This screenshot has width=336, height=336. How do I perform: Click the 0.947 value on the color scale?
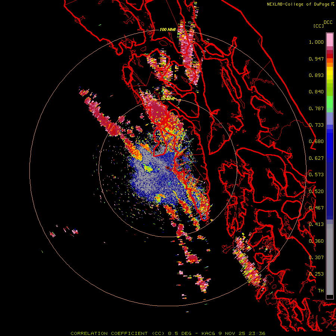click(316, 59)
